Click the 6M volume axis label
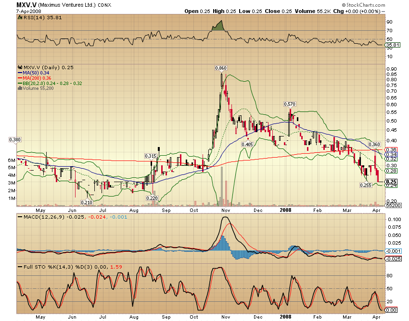 12,160
